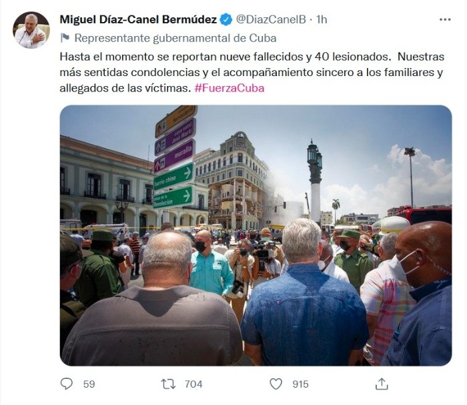The height and width of the screenshot is (405, 467).
Task: Click street direction signs in the photo
Action: pos(175,157)
